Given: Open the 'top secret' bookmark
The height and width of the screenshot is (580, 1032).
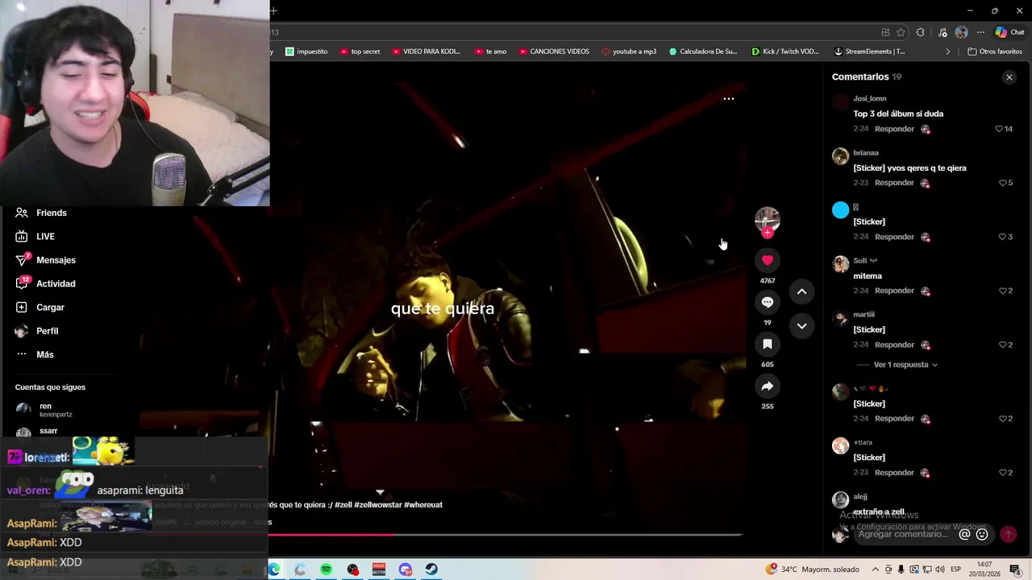Looking at the screenshot, I should tap(360, 52).
